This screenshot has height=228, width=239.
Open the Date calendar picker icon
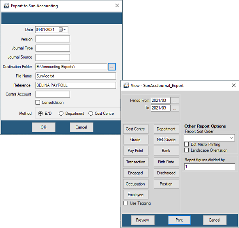pos(62,30)
